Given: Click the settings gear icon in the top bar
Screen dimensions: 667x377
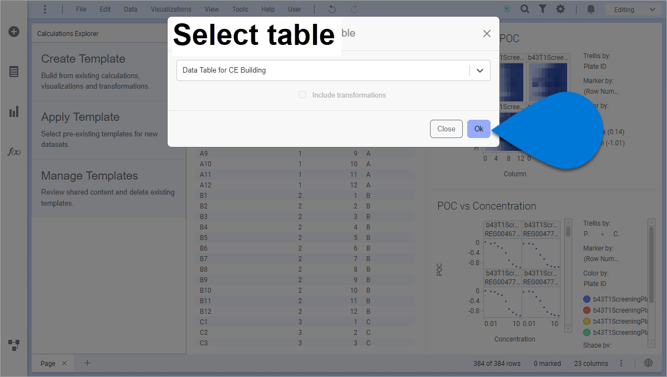Looking at the screenshot, I should point(560,9).
